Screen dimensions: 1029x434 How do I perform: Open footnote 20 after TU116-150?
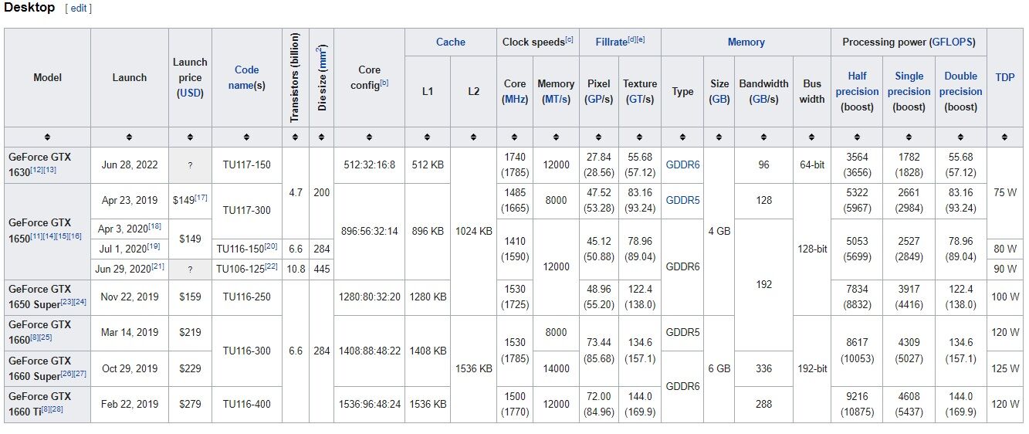tap(271, 246)
